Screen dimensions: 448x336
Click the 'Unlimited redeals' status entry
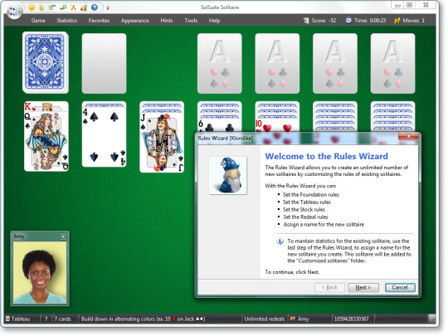click(265, 319)
